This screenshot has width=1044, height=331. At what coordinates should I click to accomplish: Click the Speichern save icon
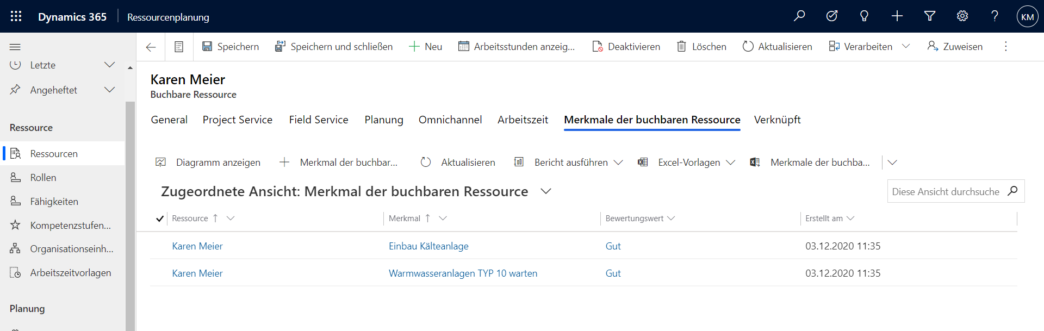coord(207,47)
